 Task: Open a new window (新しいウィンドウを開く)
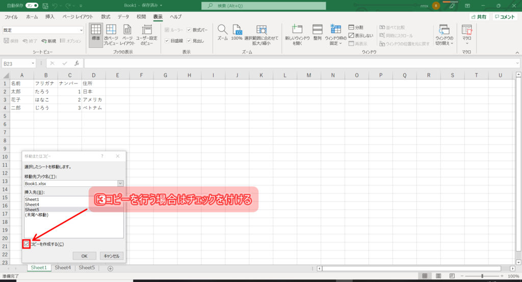tap(297, 32)
